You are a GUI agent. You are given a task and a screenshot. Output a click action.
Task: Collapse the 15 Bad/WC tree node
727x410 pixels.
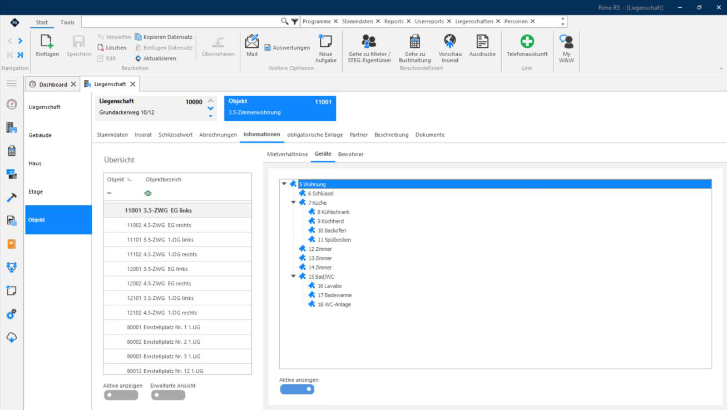(294, 276)
